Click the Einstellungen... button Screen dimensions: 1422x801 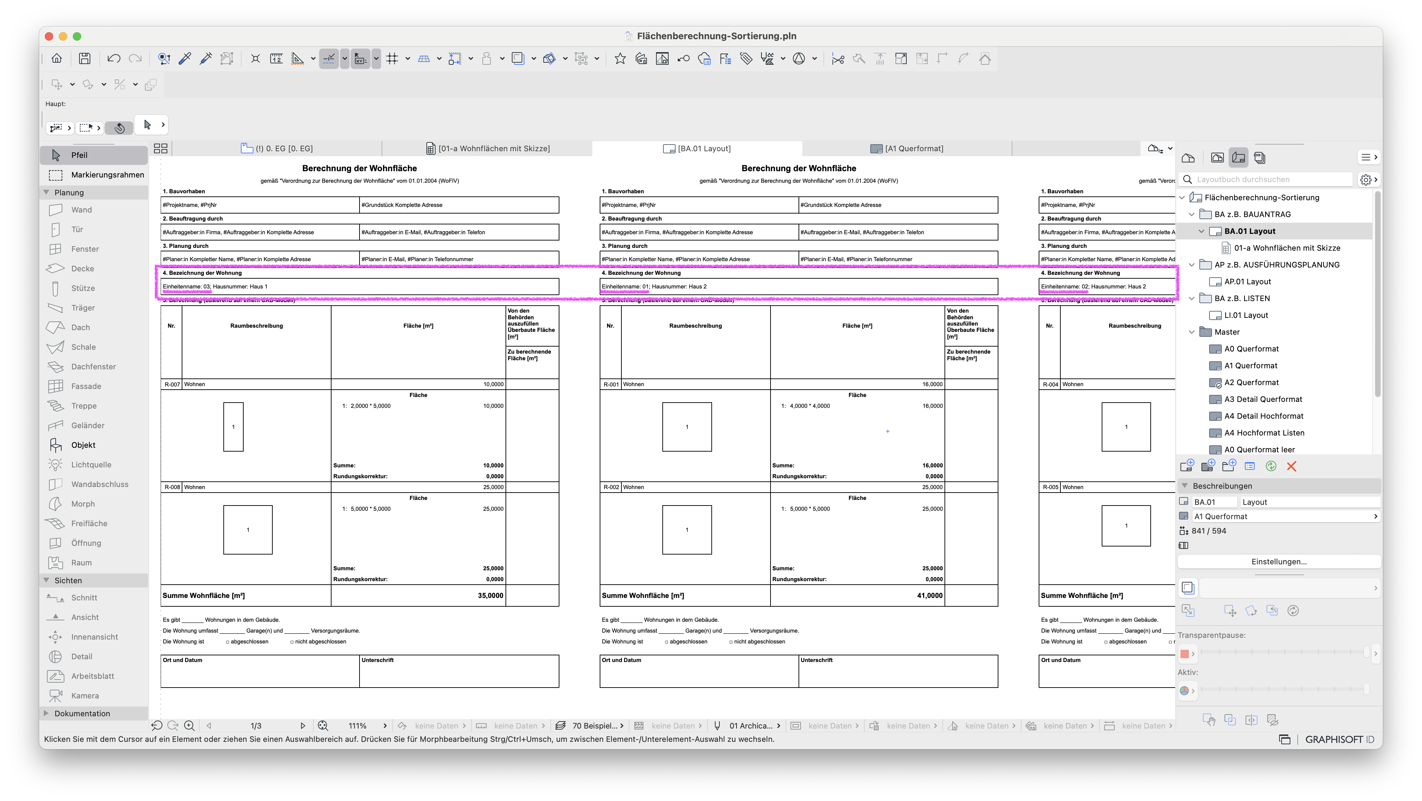coord(1279,562)
